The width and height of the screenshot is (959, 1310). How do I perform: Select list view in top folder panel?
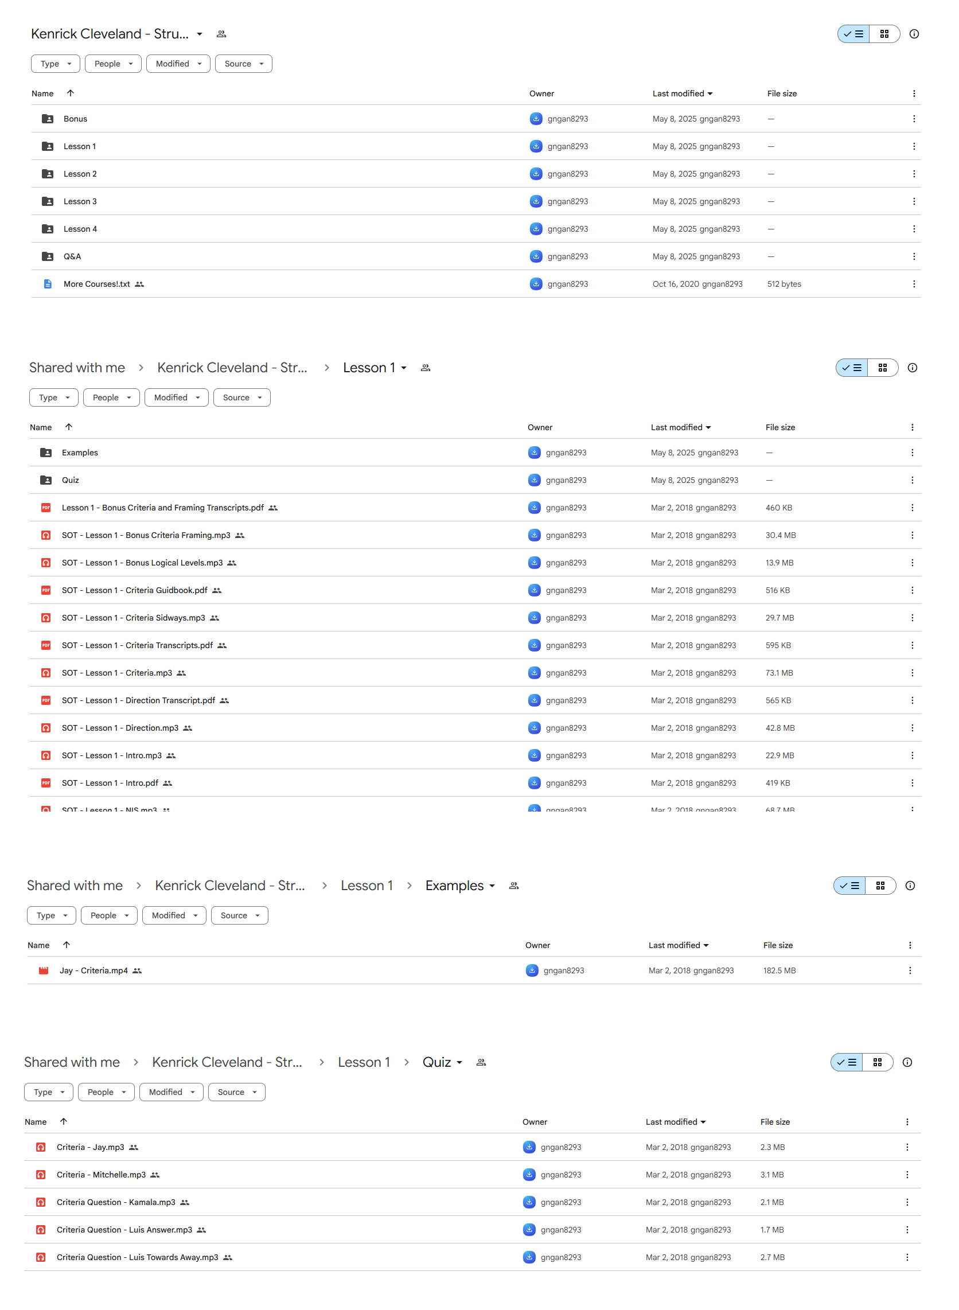853,34
